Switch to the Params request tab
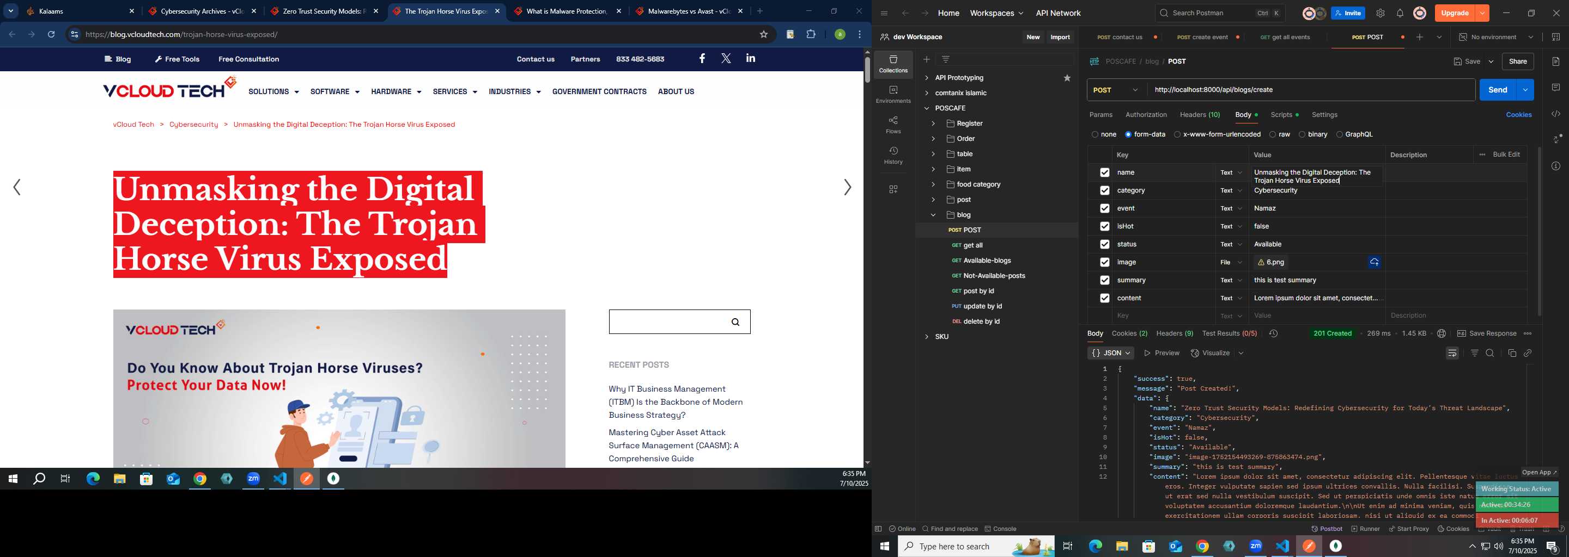Image resolution: width=1569 pixels, height=557 pixels. click(1100, 115)
